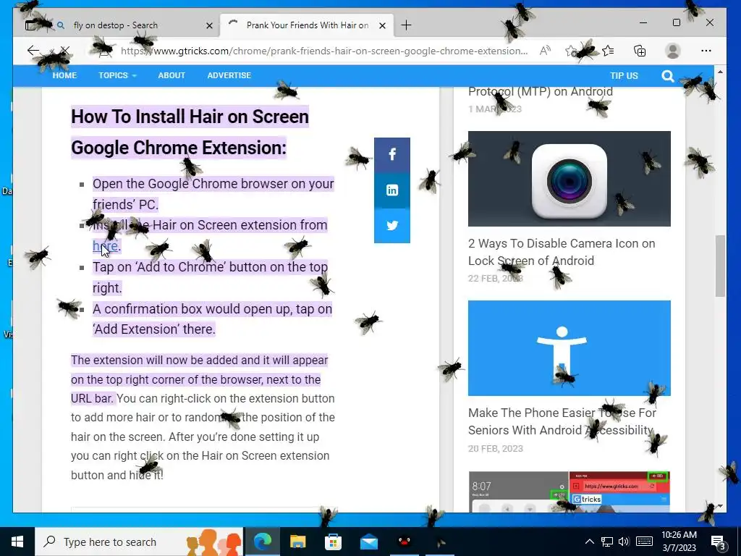This screenshot has height=556, width=741.
Task: Open the accessibility figure article thumbnail
Action: [569, 348]
